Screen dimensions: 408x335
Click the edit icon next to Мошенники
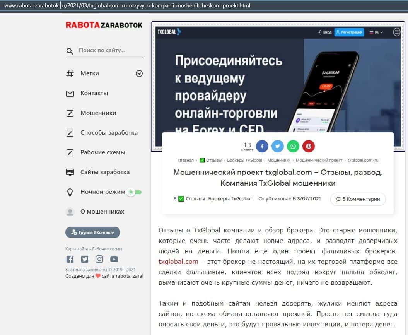[70, 113]
